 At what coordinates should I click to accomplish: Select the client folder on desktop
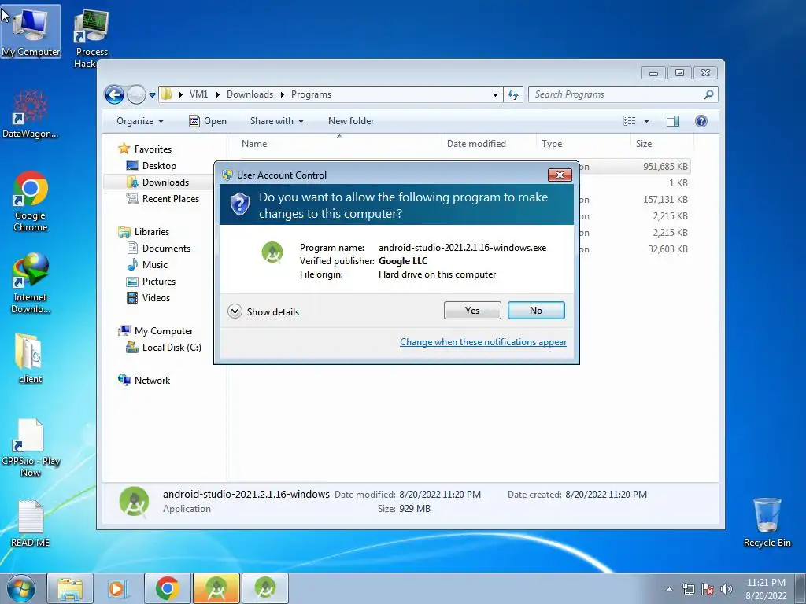tap(31, 359)
